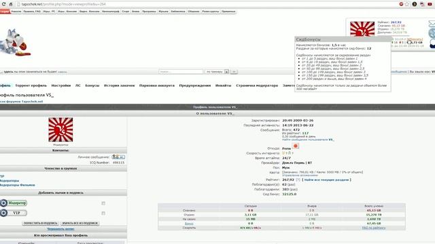Click the rating help question mark
Screen dimensions: 435x244
[x=298, y=180]
